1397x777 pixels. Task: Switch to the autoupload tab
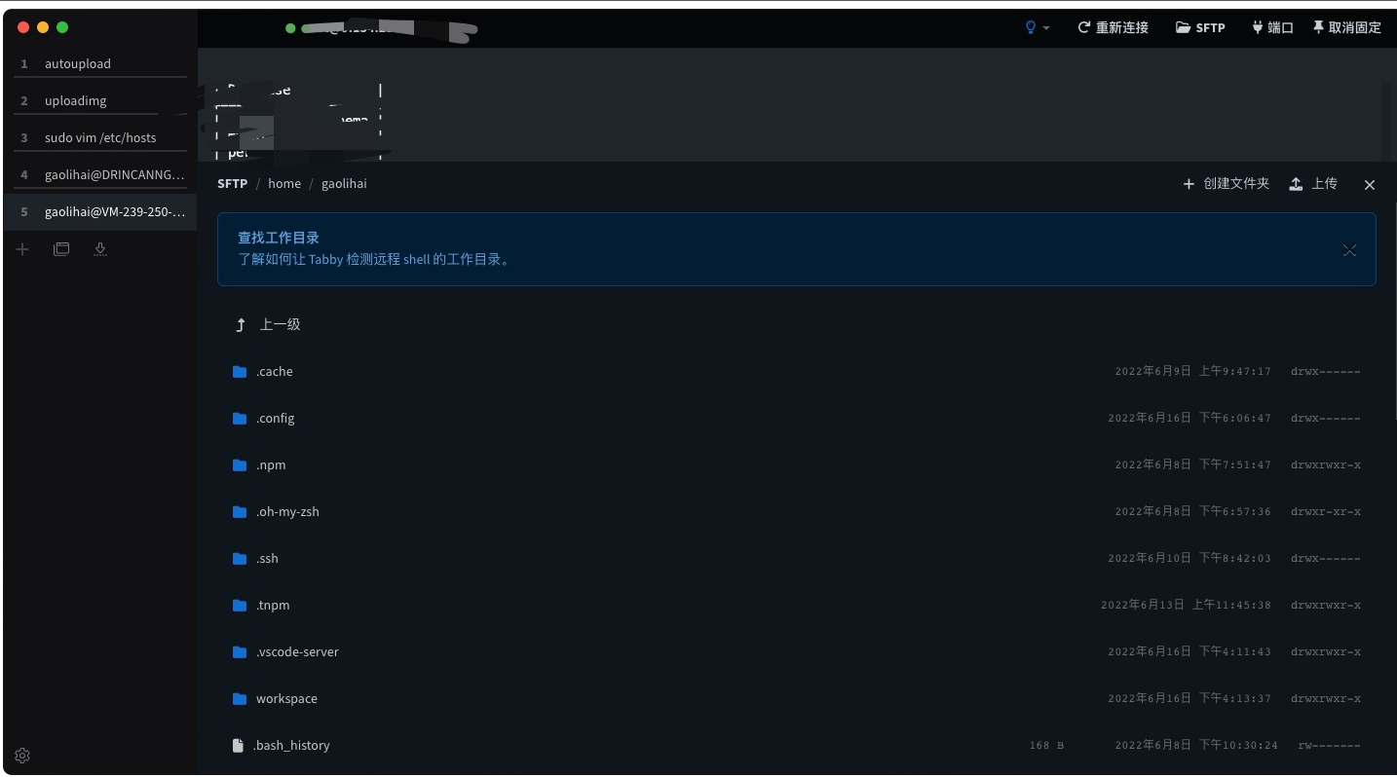77,63
